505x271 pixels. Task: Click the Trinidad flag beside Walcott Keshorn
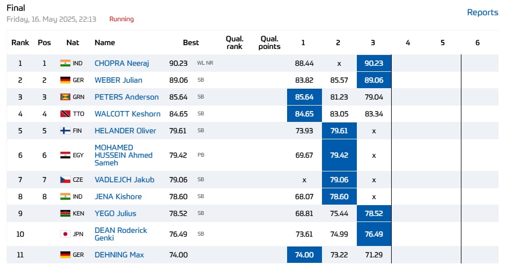65,114
